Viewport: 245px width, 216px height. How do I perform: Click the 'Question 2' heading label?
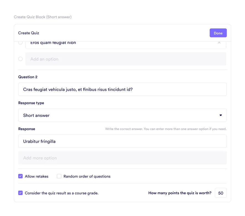coord(28,77)
